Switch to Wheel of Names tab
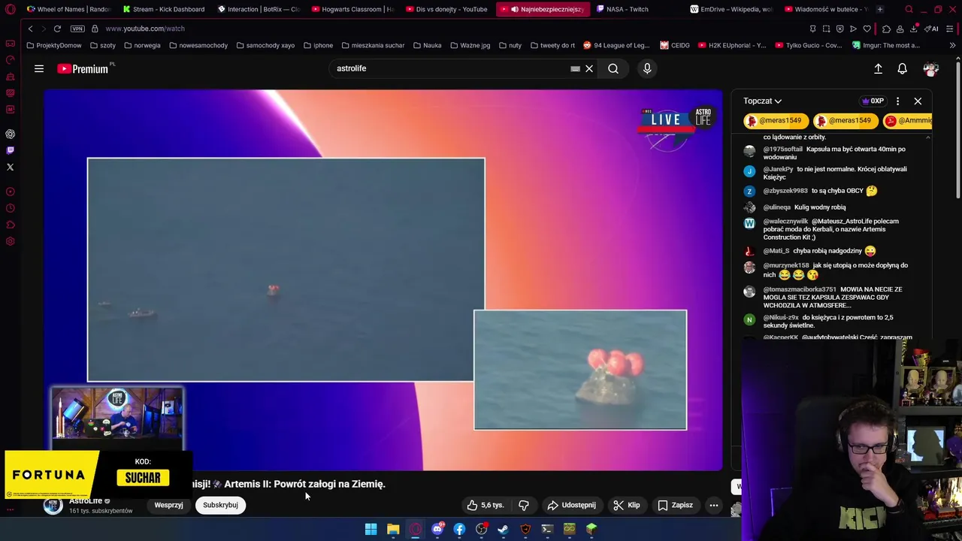 tap(69, 9)
